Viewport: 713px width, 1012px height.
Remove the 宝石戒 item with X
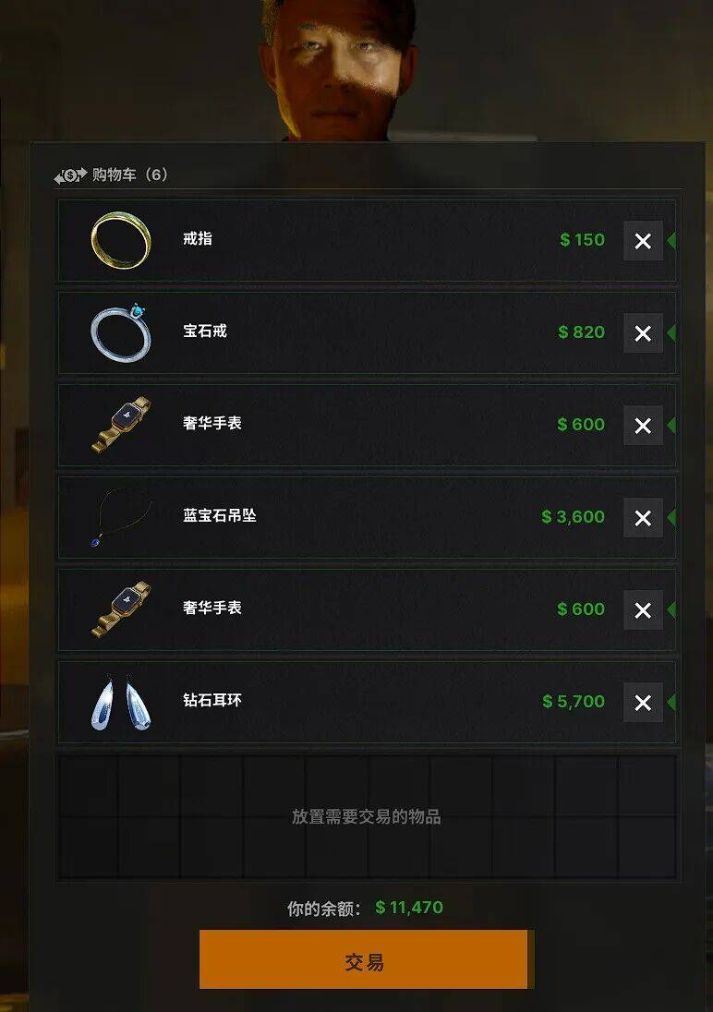pyautogui.click(x=643, y=333)
